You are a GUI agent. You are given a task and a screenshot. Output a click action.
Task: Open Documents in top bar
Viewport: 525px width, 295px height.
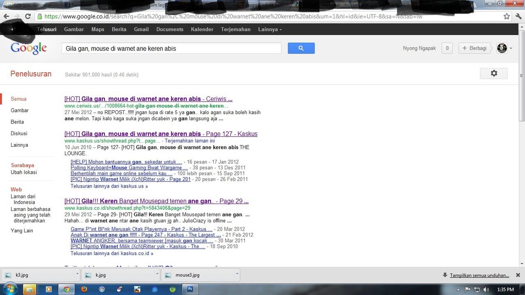point(170,29)
